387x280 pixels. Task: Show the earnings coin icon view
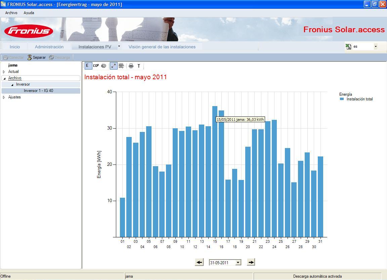(104, 65)
